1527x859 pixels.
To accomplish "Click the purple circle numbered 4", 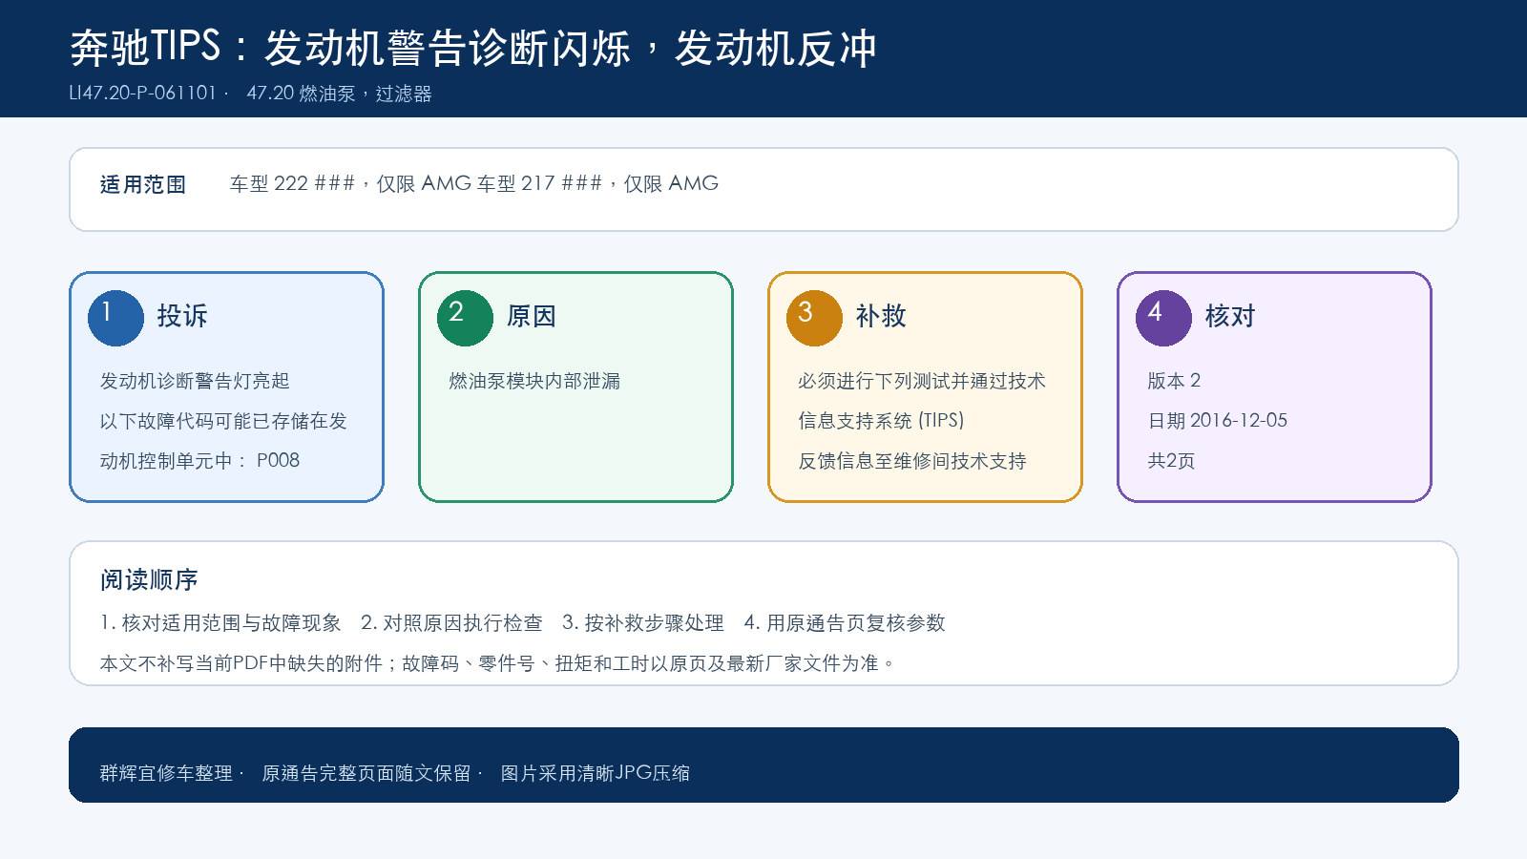I will click(x=1163, y=318).
